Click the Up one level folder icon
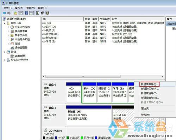176x140 pixels. pyautogui.click(x=15, y=13)
